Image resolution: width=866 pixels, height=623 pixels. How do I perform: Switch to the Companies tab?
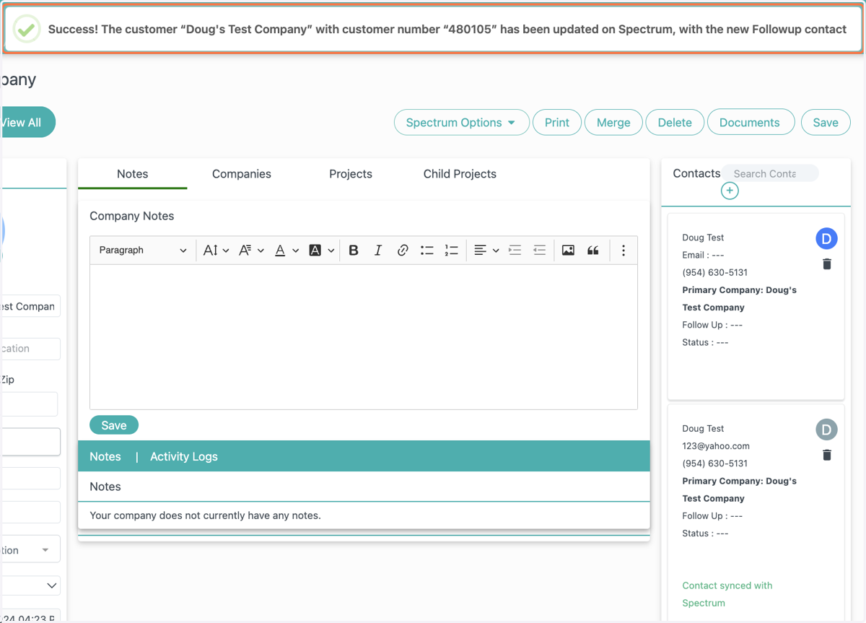[x=242, y=174]
